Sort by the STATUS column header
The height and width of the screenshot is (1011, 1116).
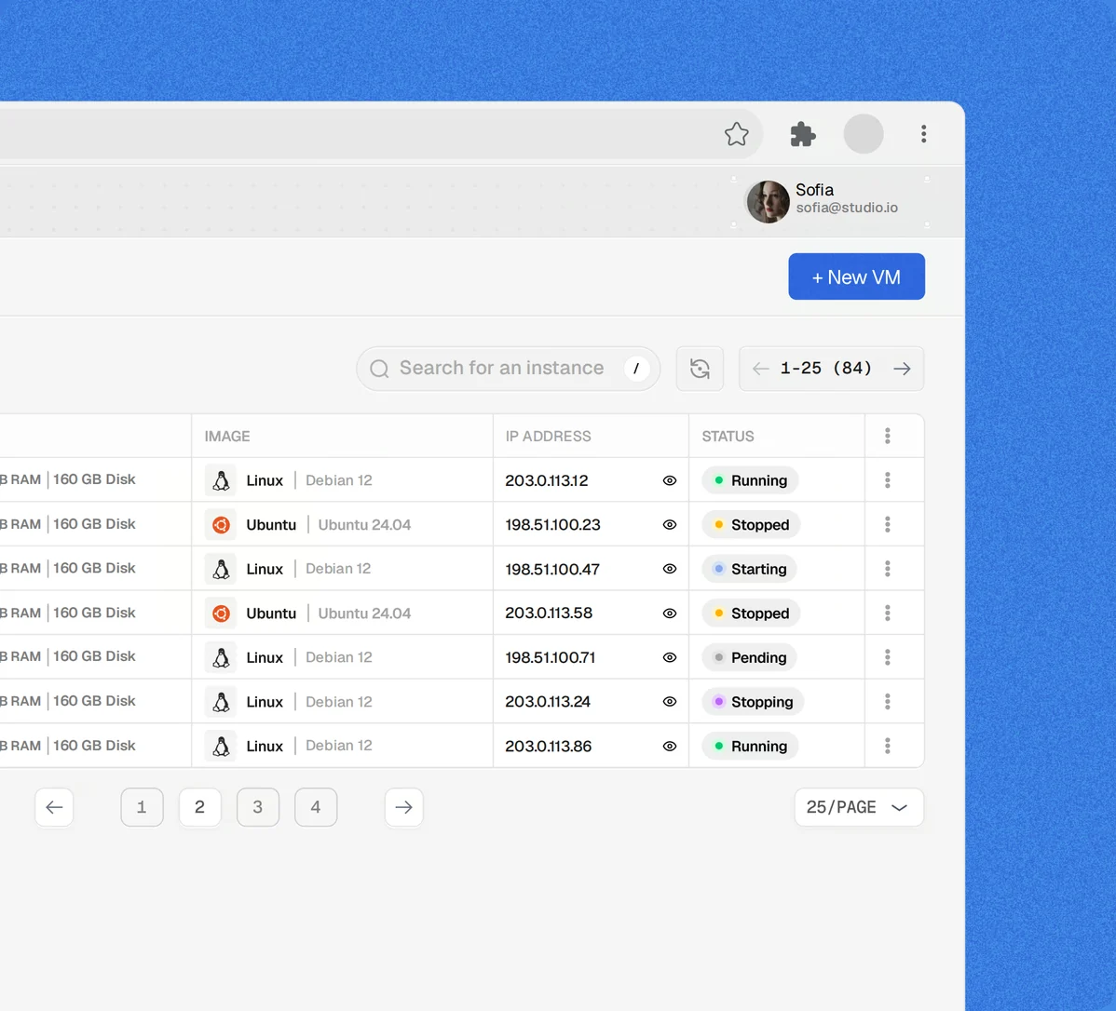pos(728,436)
